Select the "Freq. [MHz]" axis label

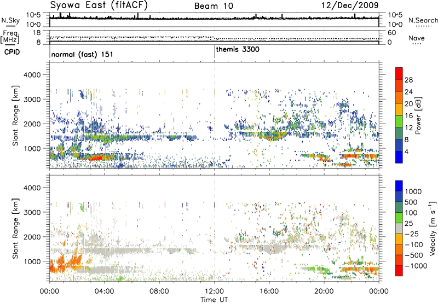[10, 37]
